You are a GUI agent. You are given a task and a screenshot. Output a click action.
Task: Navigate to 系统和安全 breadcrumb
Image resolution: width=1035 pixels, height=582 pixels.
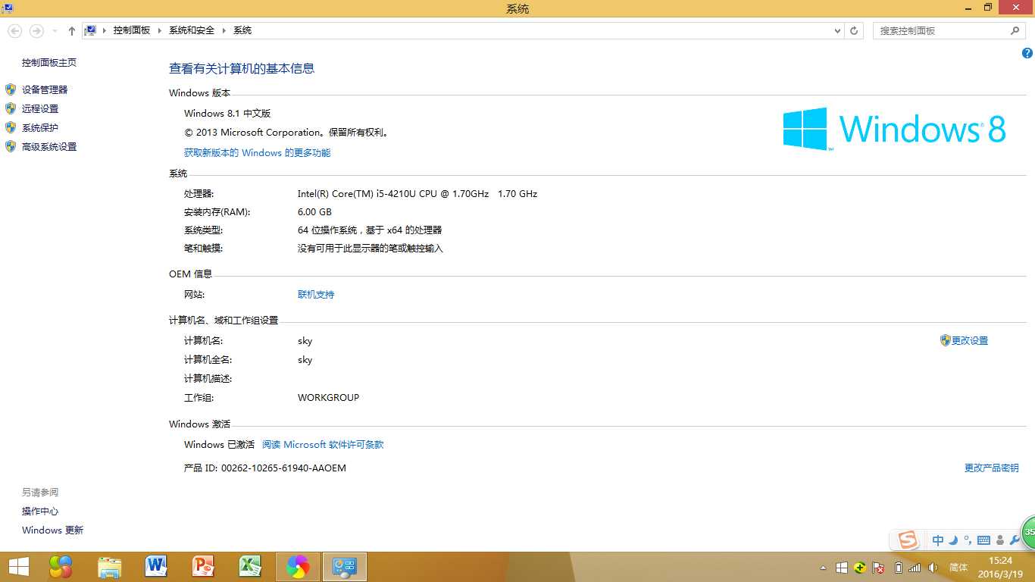(192, 30)
